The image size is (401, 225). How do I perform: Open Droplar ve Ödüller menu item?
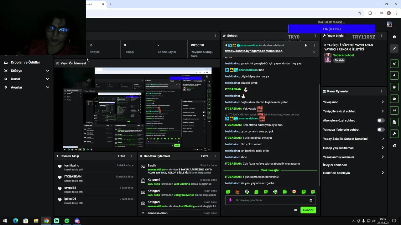pos(25,62)
